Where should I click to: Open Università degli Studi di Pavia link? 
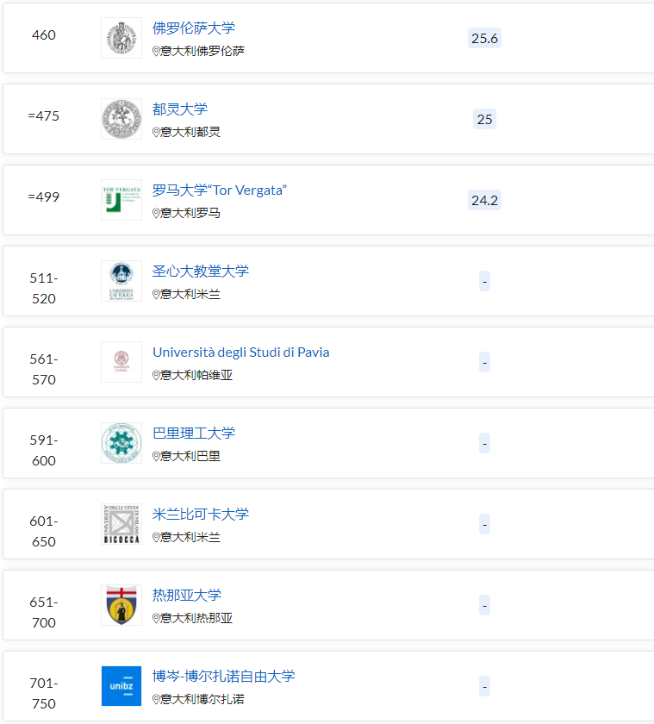pyautogui.click(x=241, y=353)
